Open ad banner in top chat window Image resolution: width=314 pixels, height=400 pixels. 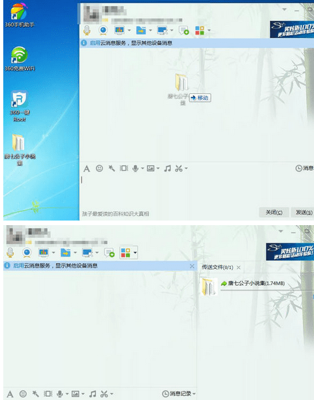[x=292, y=29]
